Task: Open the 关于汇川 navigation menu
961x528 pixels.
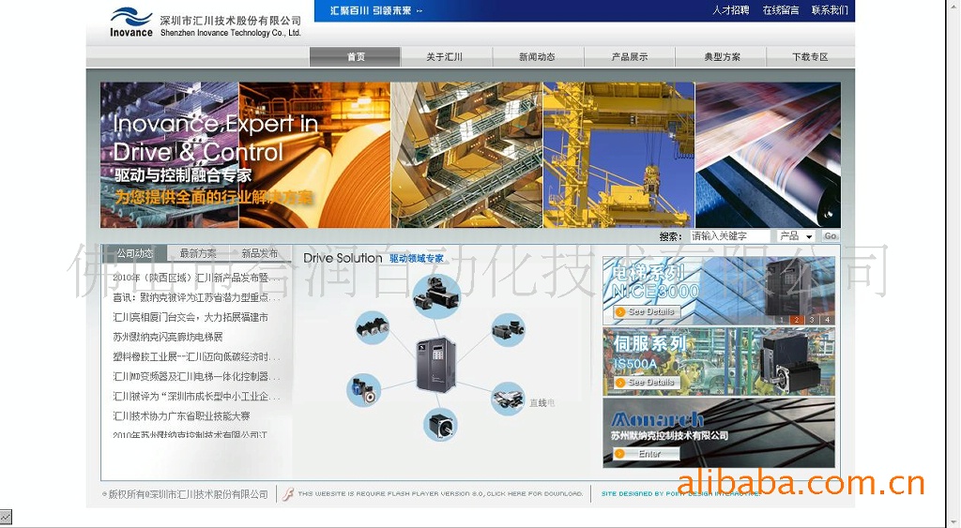Action: (445, 57)
